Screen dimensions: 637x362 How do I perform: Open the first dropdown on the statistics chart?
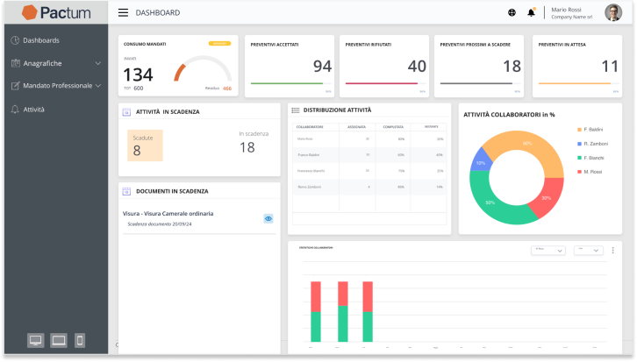pos(548,251)
